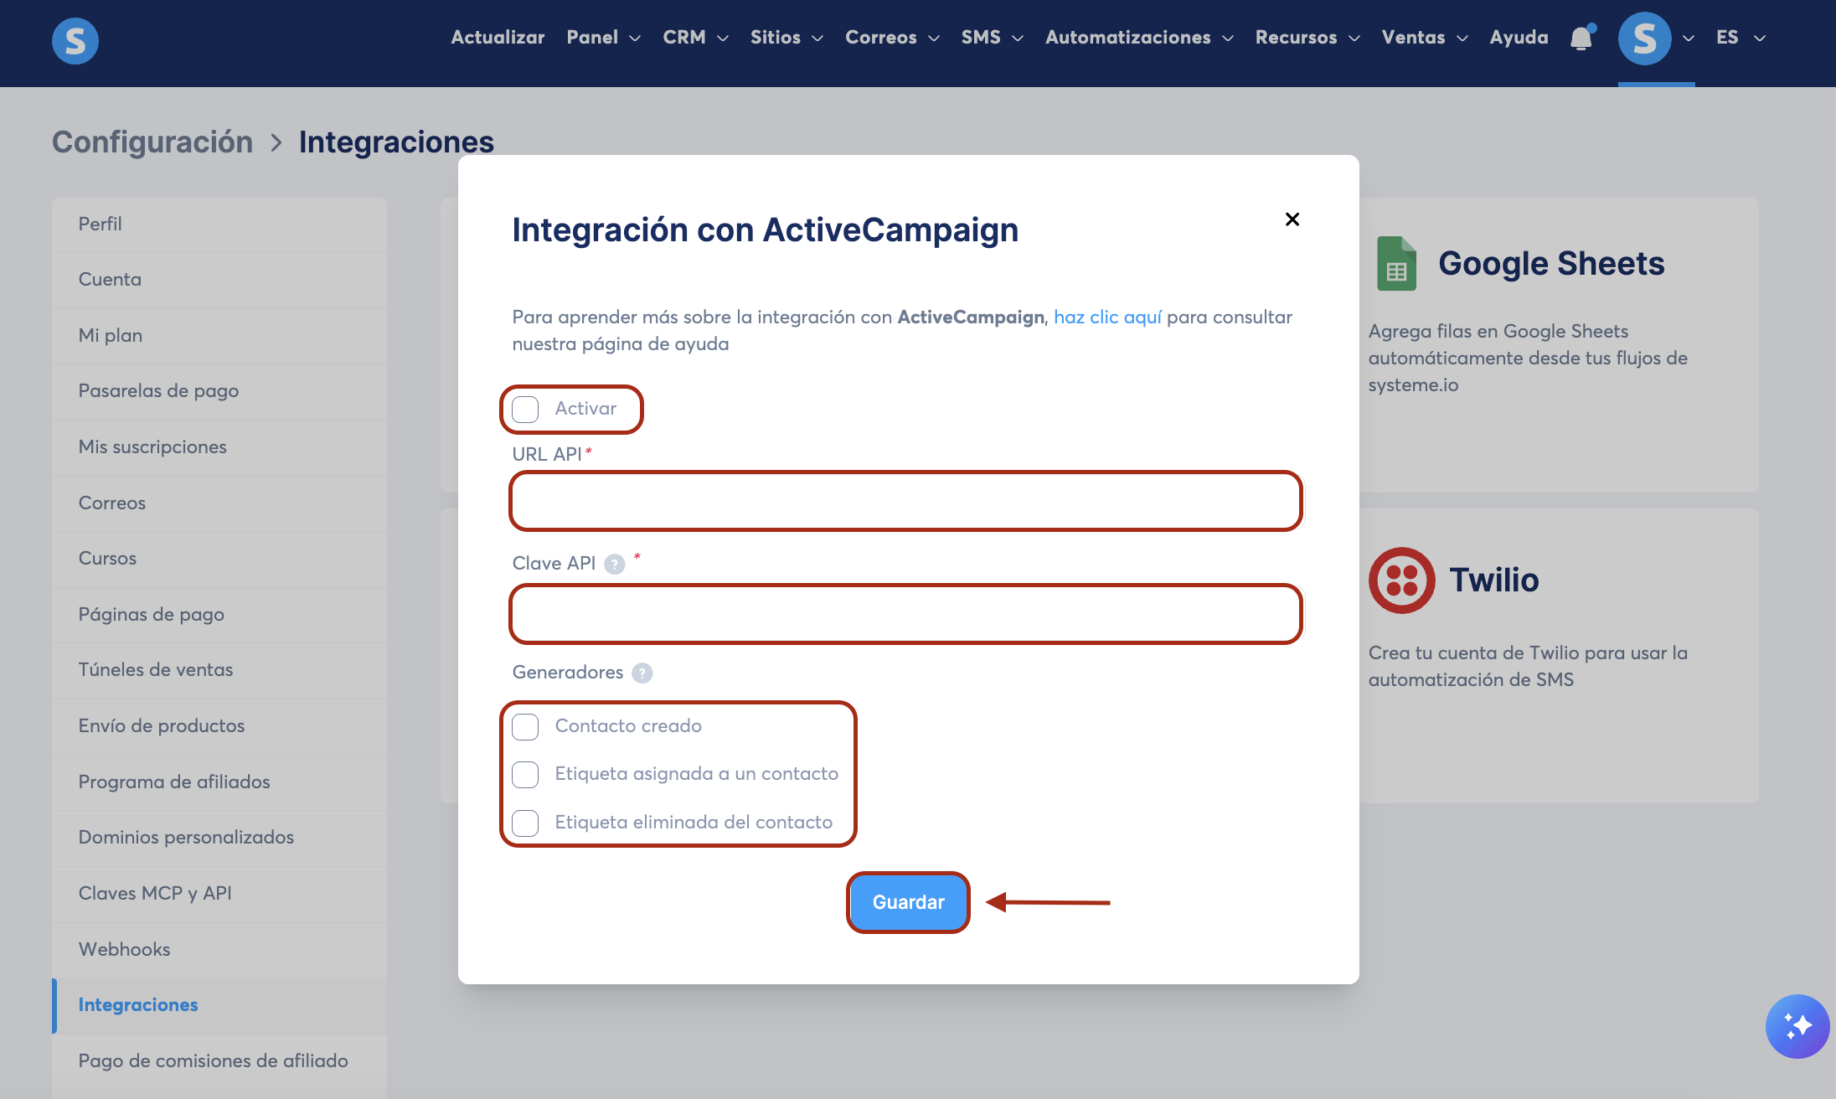
Task: Open Páginas de pago settings
Action: [x=219, y=615]
